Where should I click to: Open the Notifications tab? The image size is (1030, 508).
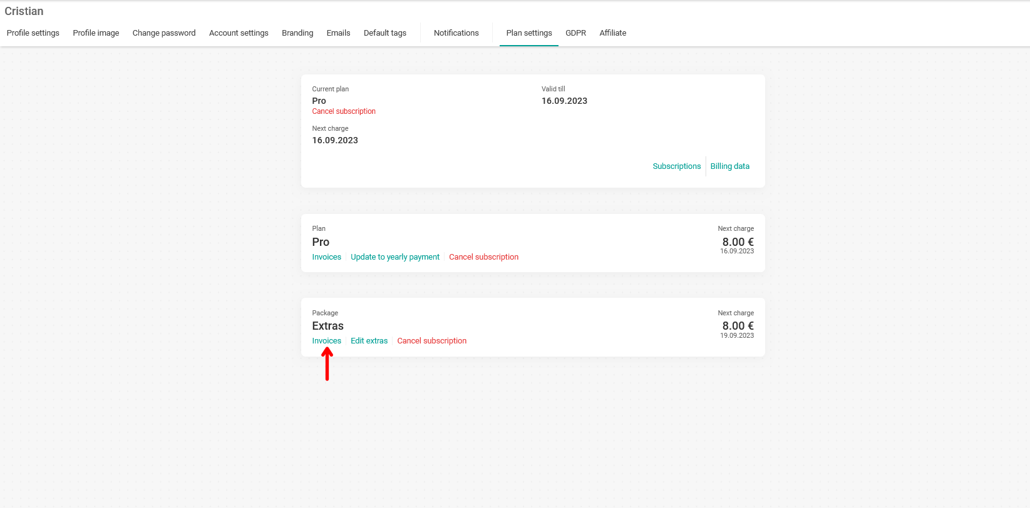pos(456,33)
